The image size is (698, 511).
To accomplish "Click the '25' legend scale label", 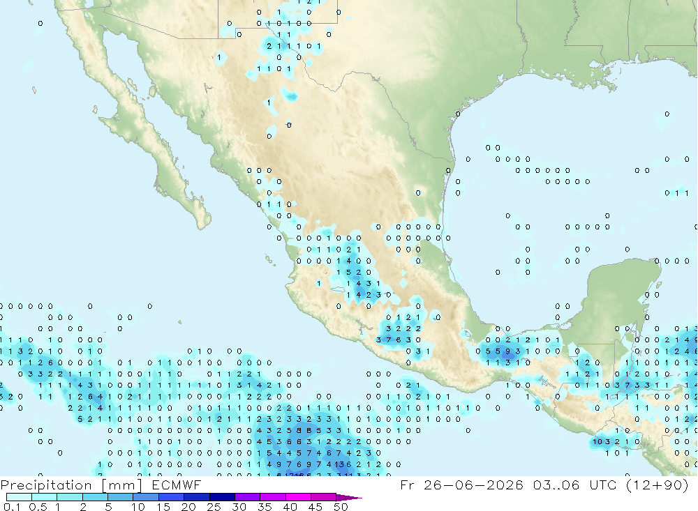I will point(214,507).
